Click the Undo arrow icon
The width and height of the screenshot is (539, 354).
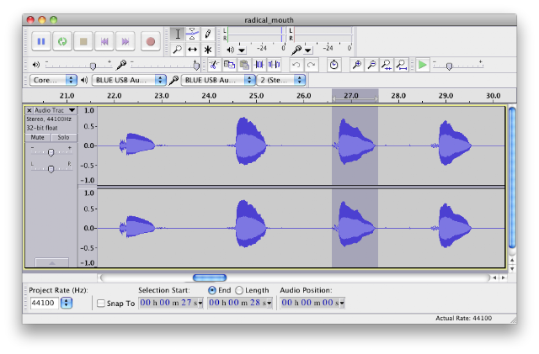click(x=296, y=65)
